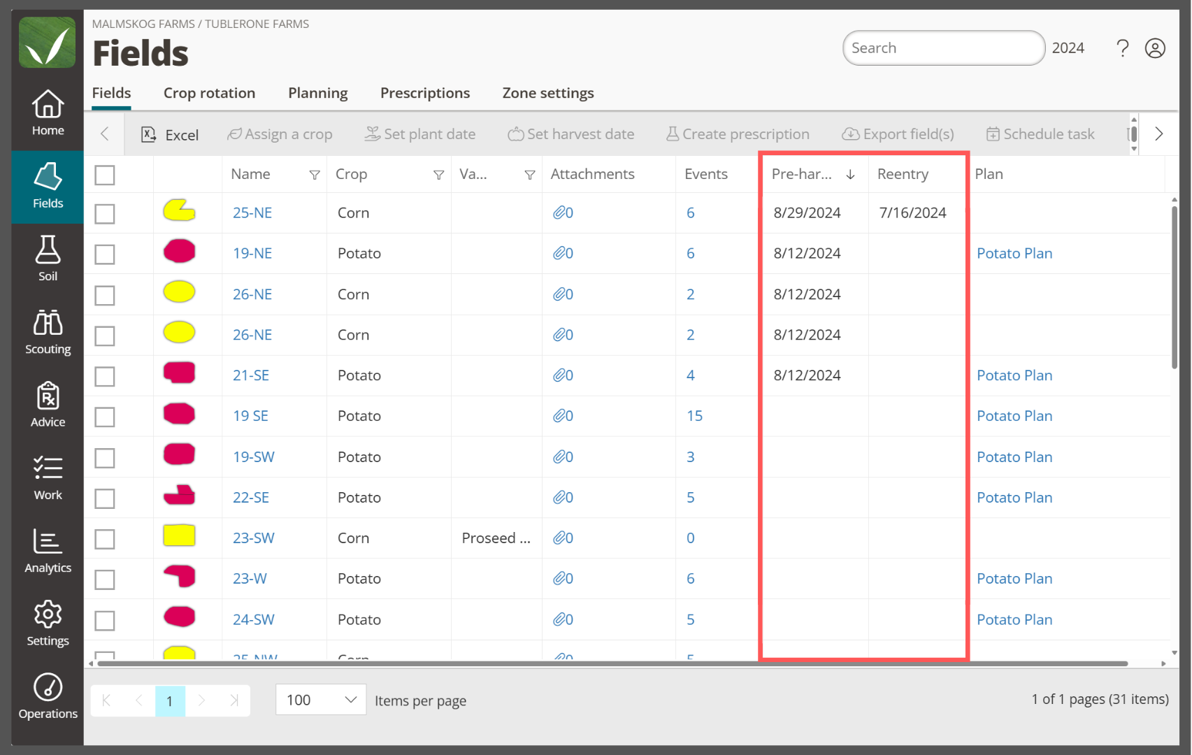Open Potato Plan link for 24-SW
The image size is (1192, 755).
1014,619
